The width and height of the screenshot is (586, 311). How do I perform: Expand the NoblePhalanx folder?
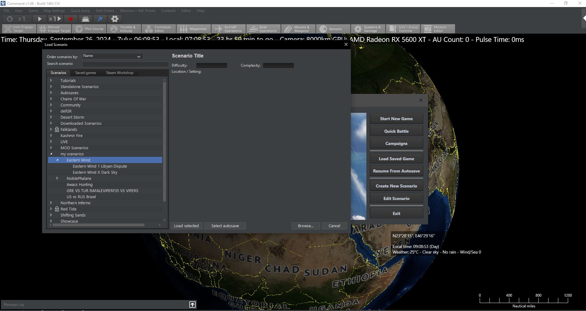57,178
